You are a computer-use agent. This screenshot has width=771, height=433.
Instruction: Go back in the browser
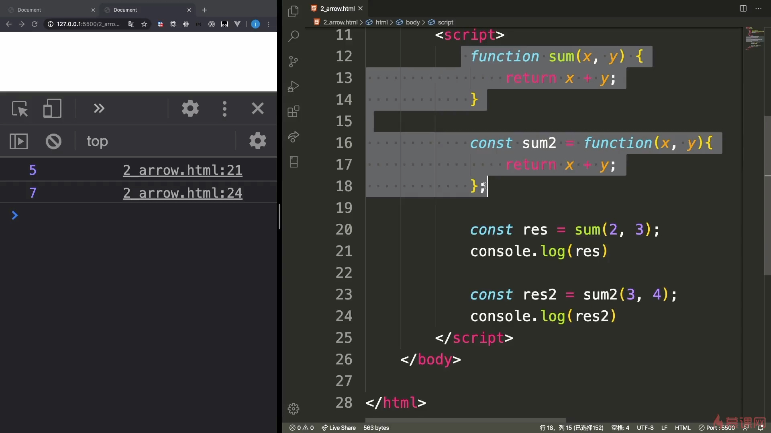click(x=9, y=24)
